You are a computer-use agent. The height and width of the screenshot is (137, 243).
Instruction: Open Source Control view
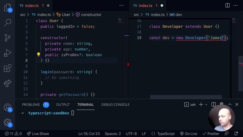click(x=8, y=38)
